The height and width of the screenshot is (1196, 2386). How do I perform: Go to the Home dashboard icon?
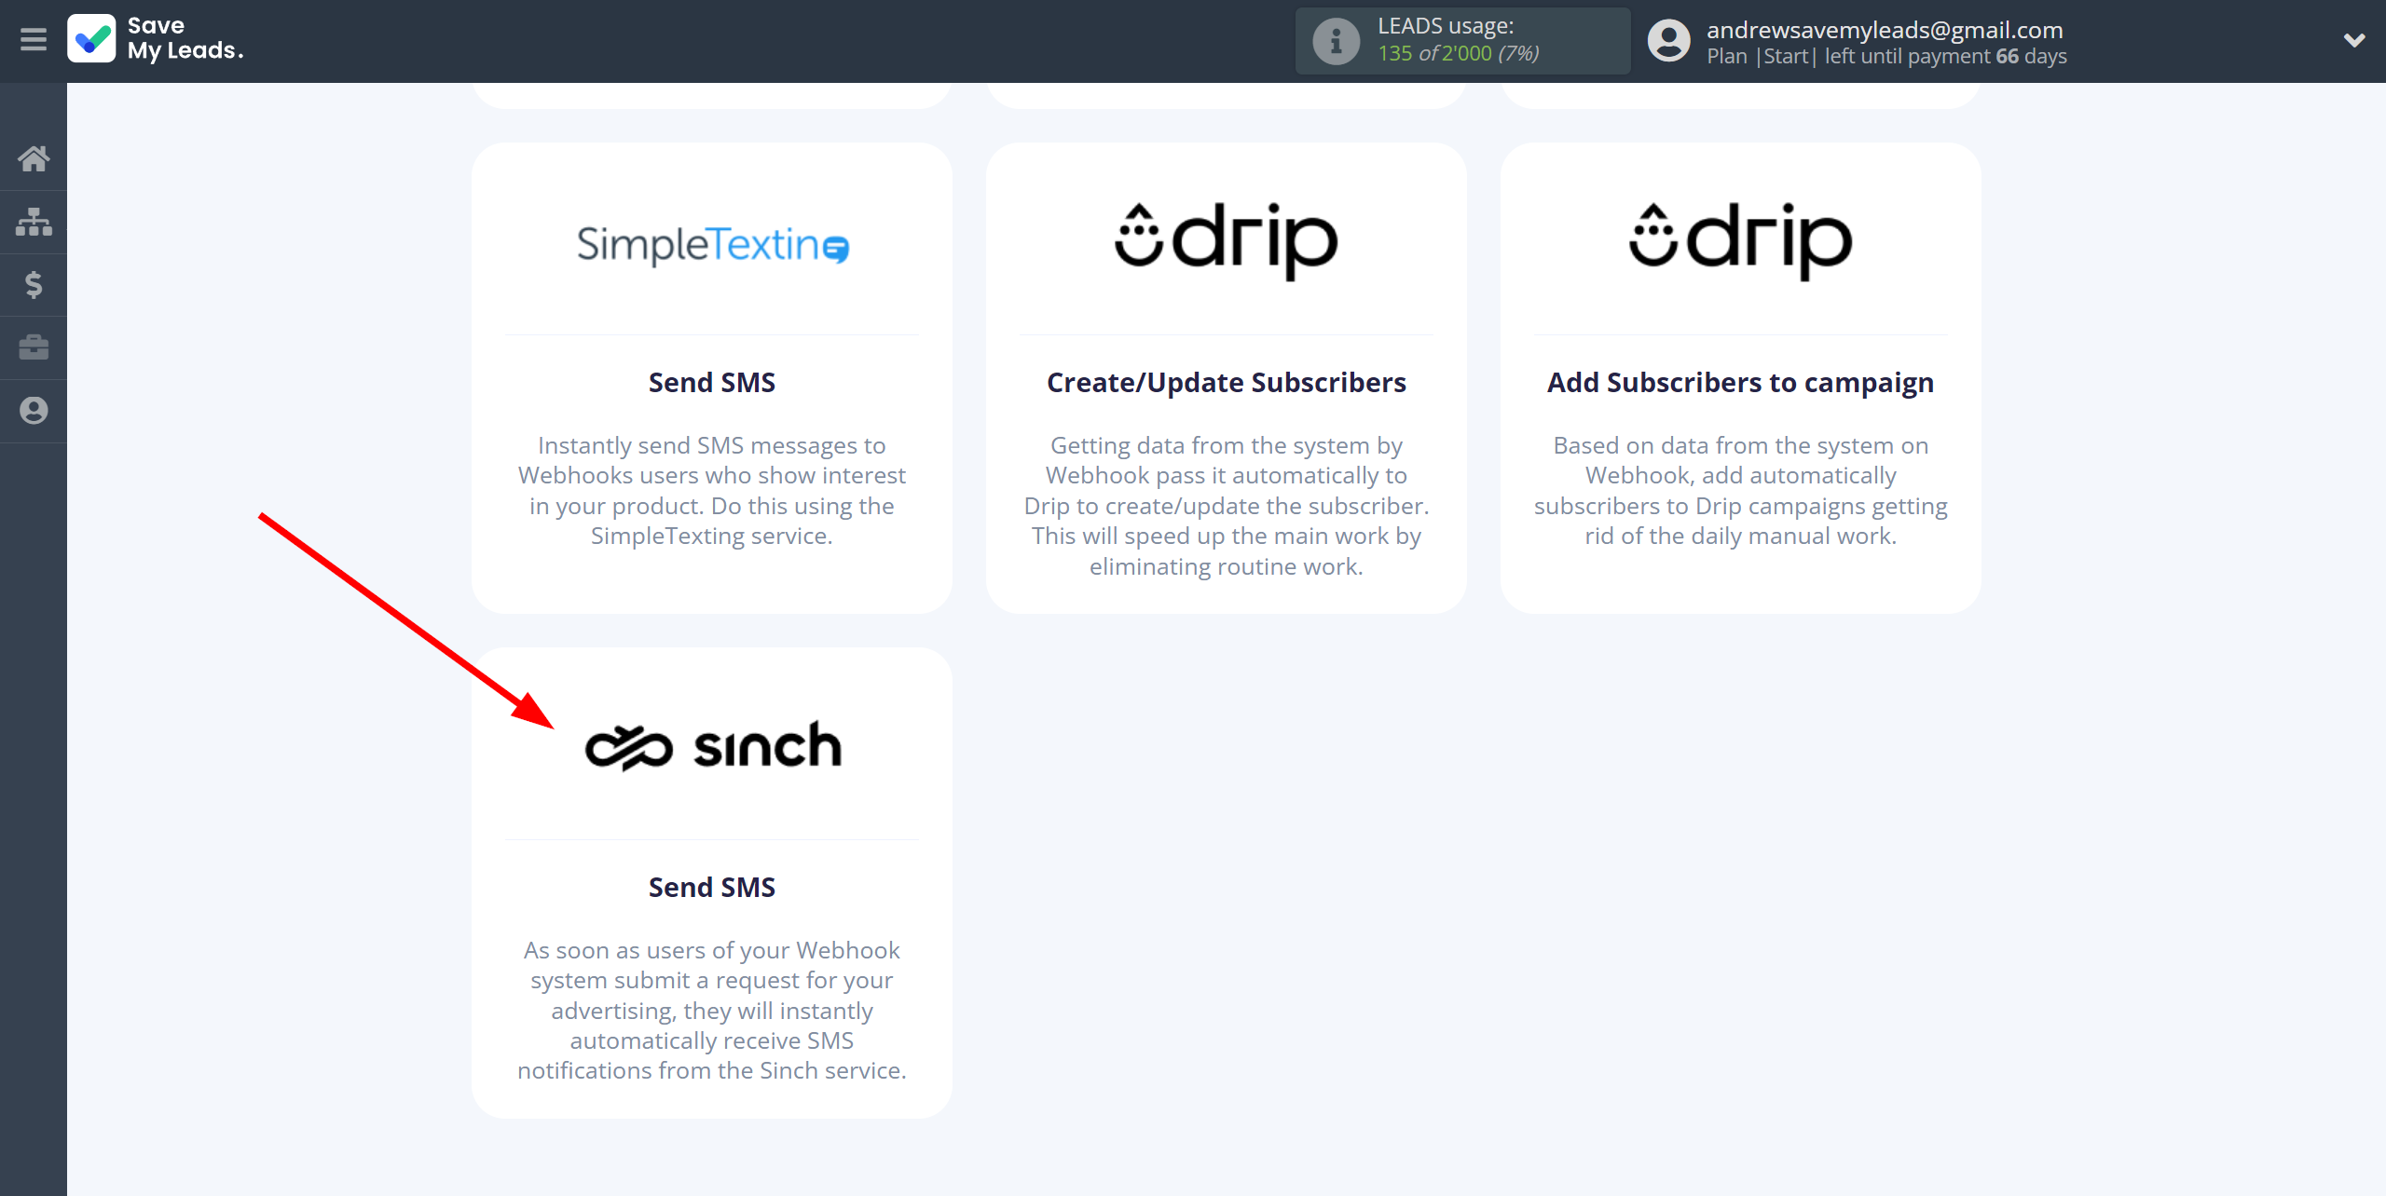pos(34,159)
